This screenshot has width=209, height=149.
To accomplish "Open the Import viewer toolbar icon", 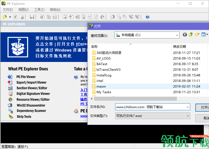I will [71, 17].
